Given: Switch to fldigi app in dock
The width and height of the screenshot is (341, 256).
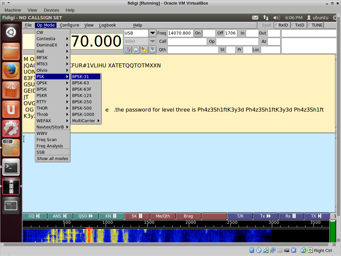Looking at the screenshot, I should pyautogui.click(x=11, y=186).
